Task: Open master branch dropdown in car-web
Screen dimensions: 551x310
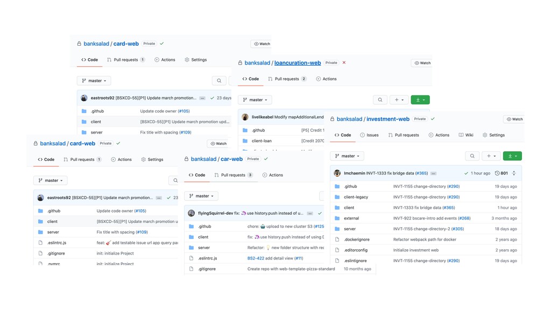Action: 201,196
